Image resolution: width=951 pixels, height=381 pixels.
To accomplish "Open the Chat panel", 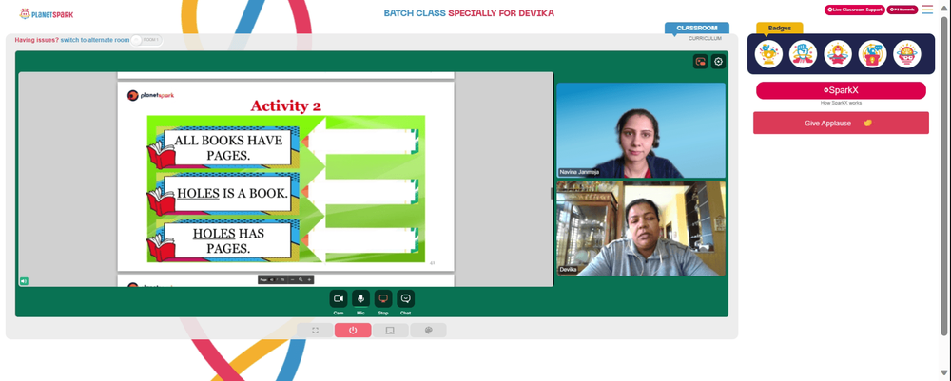I will (x=406, y=298).
